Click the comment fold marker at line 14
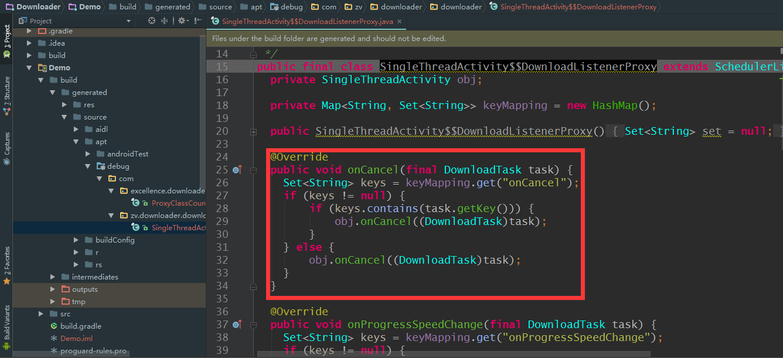The height and width of the screenshot is (358, 783). tap(254, 54)
